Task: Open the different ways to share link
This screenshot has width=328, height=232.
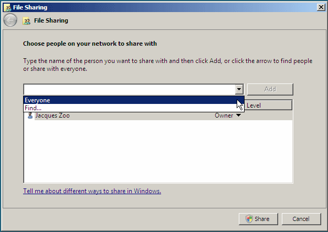Action: tap(92, 191)
